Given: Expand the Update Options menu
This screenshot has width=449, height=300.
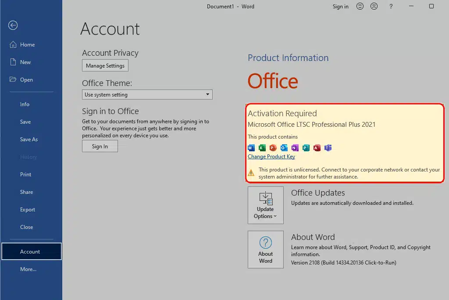Looking at the screenshot, I should pos(265,205).
